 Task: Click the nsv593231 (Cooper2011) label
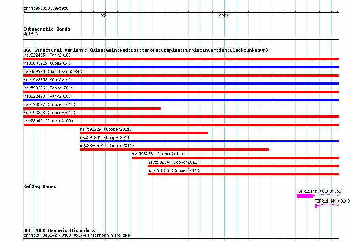coord(106,137)
